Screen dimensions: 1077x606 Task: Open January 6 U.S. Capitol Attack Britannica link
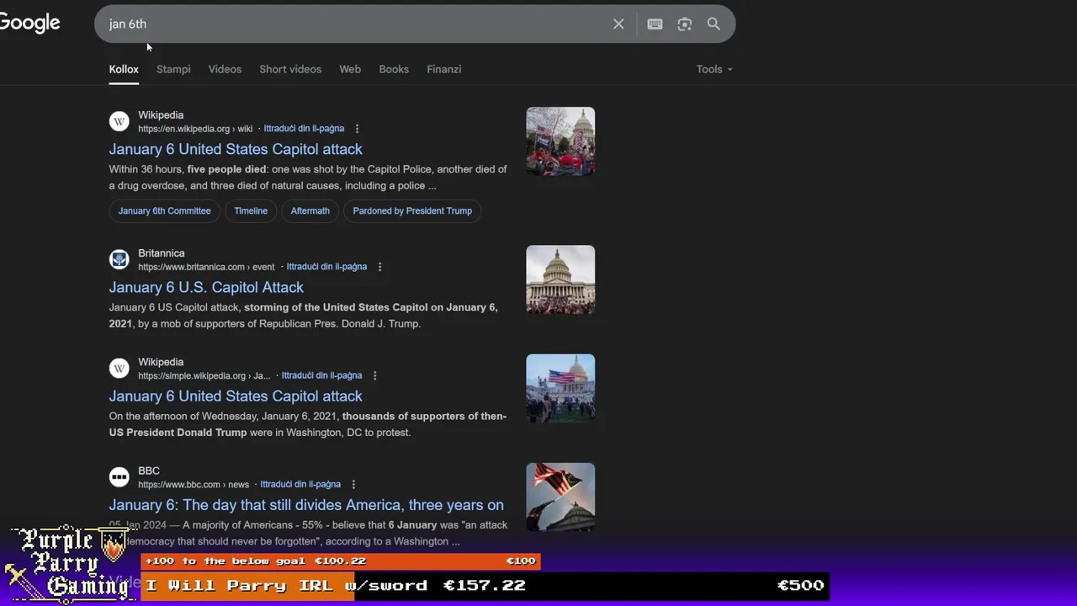coord(206,287)
